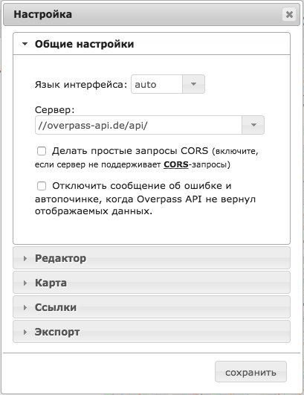The height and width of the screenshot is (395, 304).
Task: Click the Редактор section title text
Action: [x=60, y=258]
